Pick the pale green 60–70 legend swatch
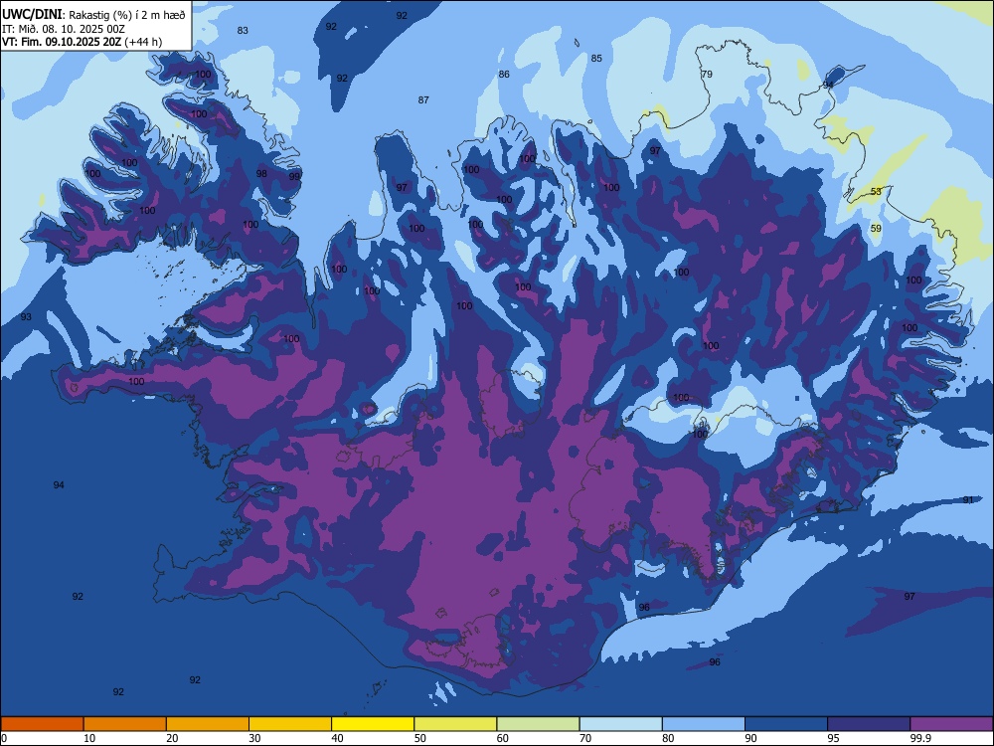This screenshot has height=746, width=994. pos(538,724)
